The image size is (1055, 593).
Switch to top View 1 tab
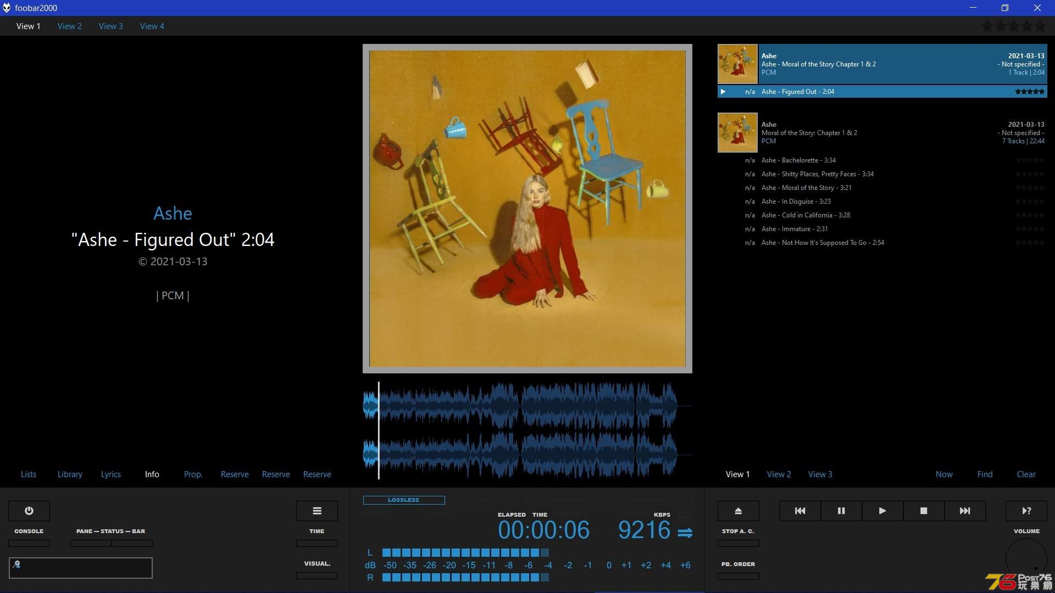[x=29, y=26]
